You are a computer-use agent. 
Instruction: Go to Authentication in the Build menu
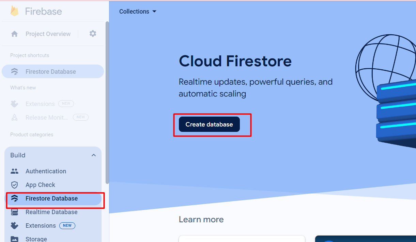pyautogui.click(x=46, y=171)
